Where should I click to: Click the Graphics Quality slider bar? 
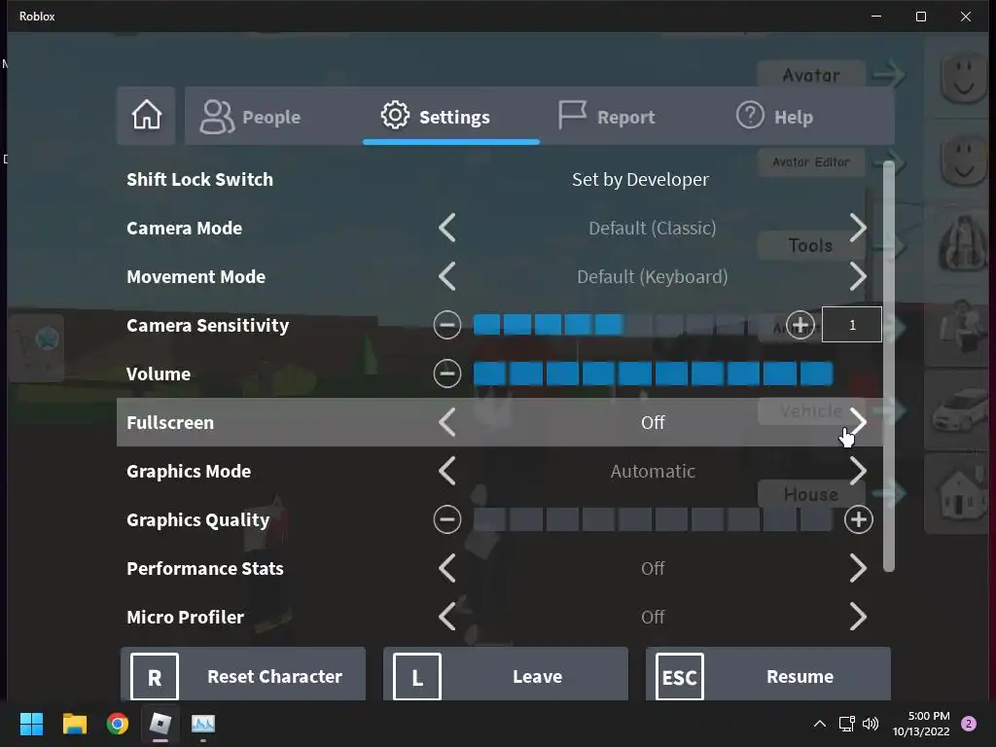653,519
